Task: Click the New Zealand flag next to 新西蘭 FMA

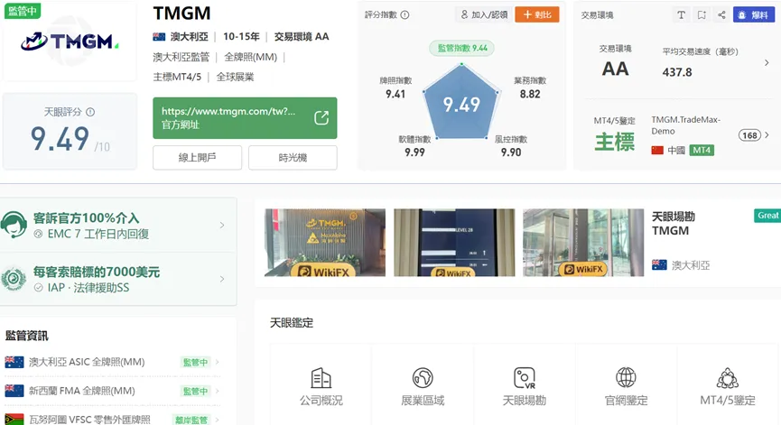Action: click(14, 391)
